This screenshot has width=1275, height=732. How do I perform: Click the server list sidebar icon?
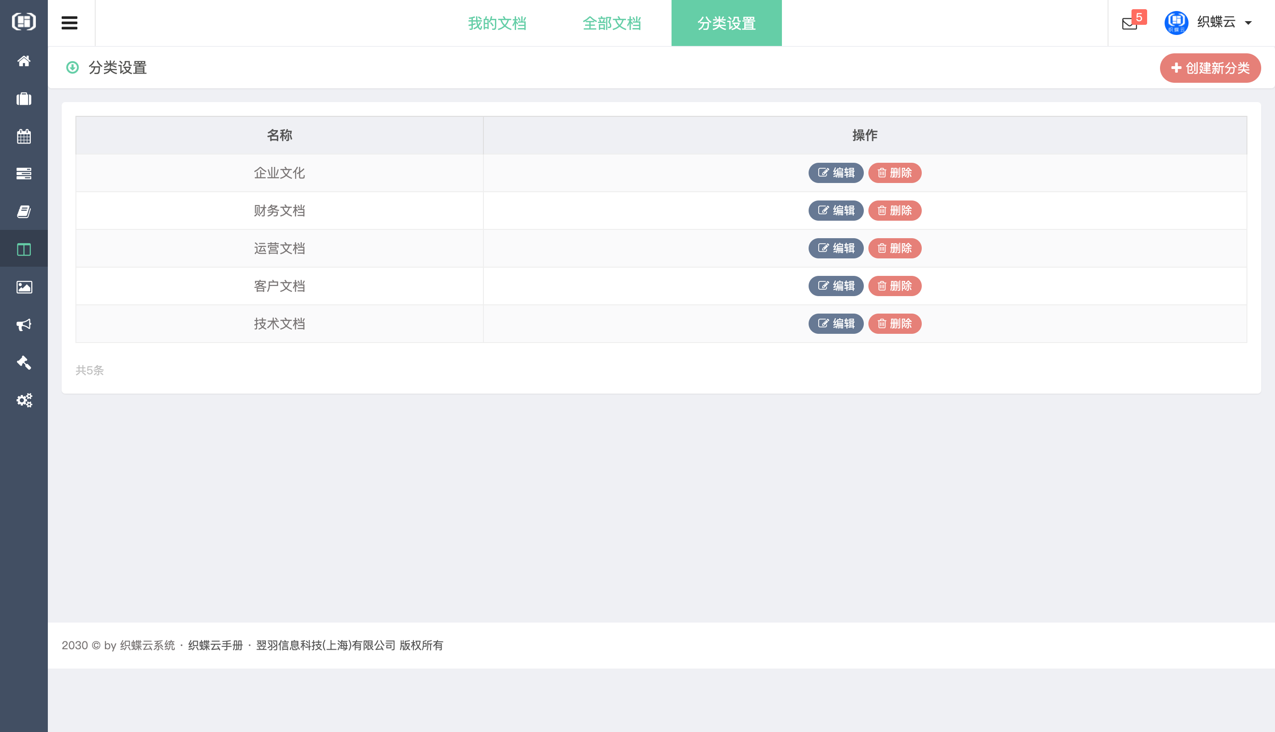23,174
